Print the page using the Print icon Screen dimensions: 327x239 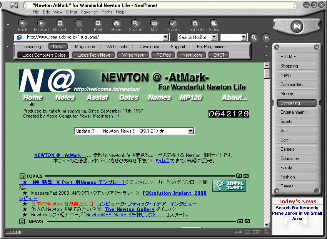(x=98, y=23)
